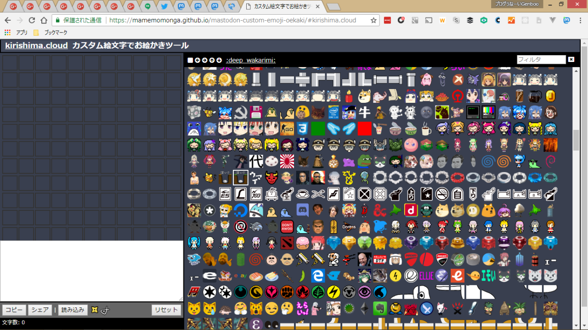Viewport: 588px width, 330px height.
Task: Click the リセット button
Action: pyautogui.click(x=166, y=310)
